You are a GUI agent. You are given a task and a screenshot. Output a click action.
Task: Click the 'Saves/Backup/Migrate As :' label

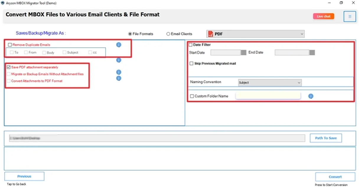[x=41, y=33]
